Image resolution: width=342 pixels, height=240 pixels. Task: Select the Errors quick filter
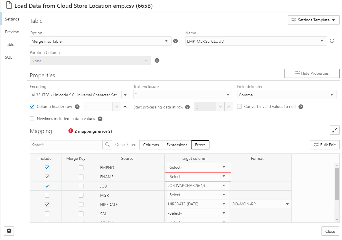pos(200,145)
